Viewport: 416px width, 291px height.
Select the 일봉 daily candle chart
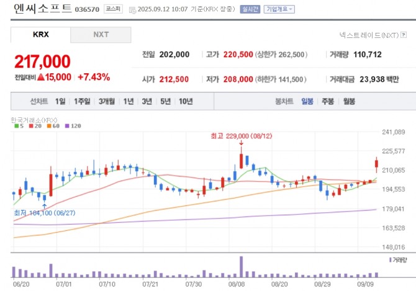pyautogui.click(x=307, y=101)
